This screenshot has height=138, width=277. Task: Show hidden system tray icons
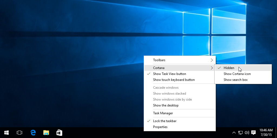(234, 133)
